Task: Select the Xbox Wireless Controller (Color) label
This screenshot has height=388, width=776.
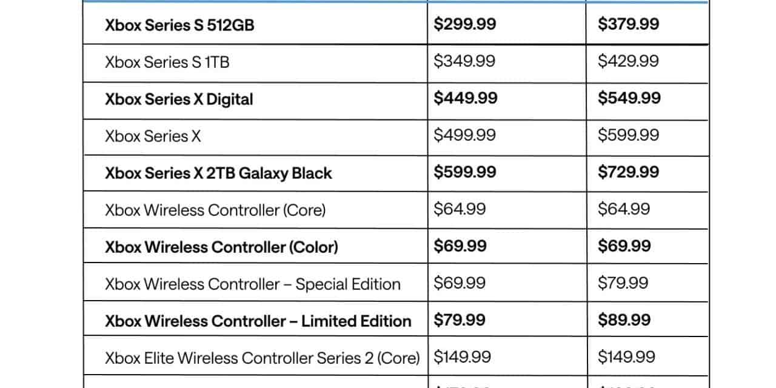Action: 221,247
